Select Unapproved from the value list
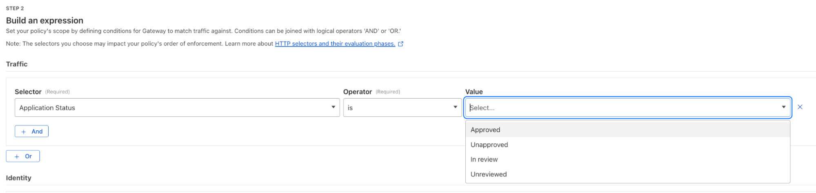The width and height of the screenshot is (816, 193). (x=489, y=145)
